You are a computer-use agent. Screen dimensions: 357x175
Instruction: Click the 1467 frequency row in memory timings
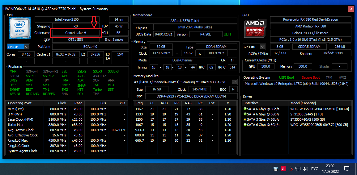(x=185, y=109)
